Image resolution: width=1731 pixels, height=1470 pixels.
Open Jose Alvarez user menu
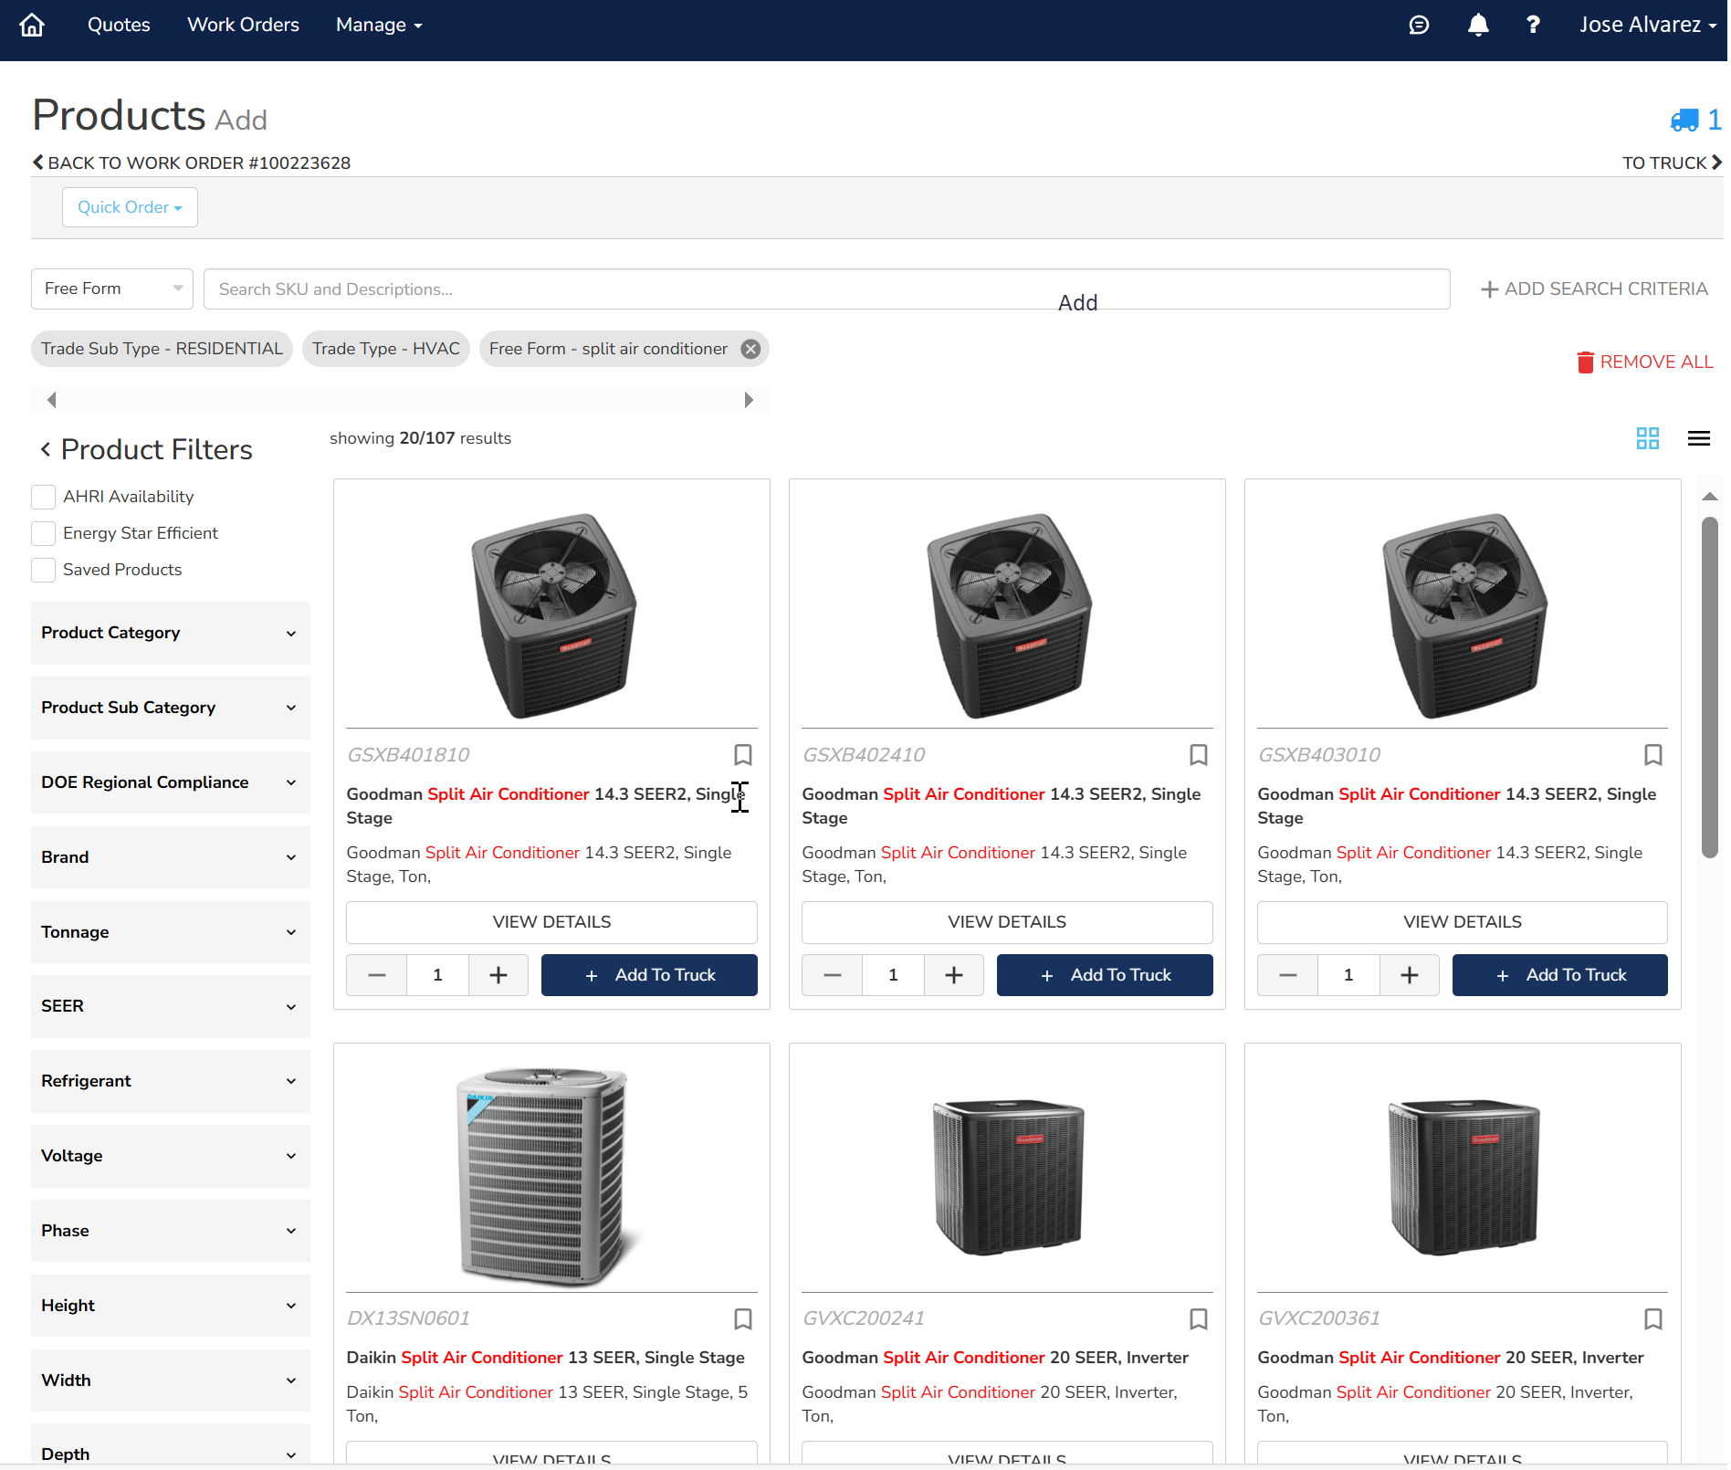[1648, 25]
